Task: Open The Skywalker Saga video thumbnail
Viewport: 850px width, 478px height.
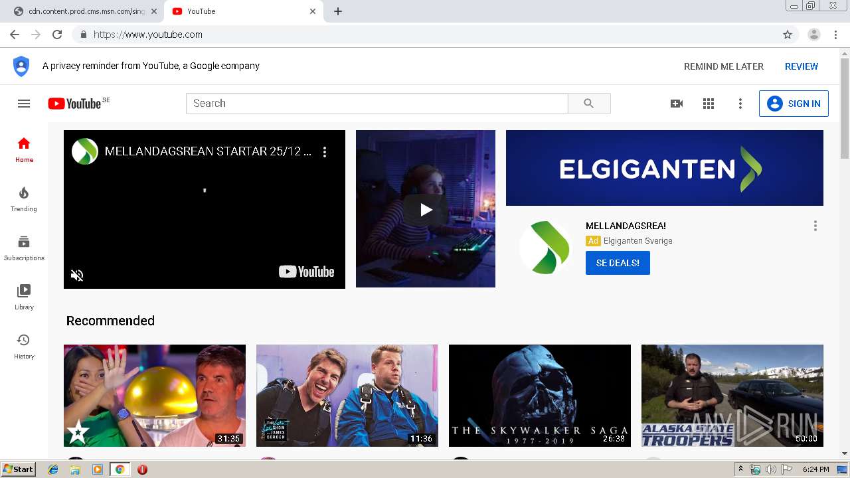Action: pos(540,396)
